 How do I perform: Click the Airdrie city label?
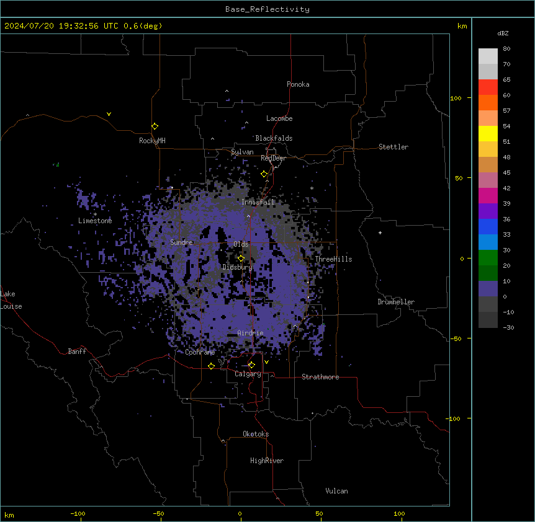tap(251, 333)
